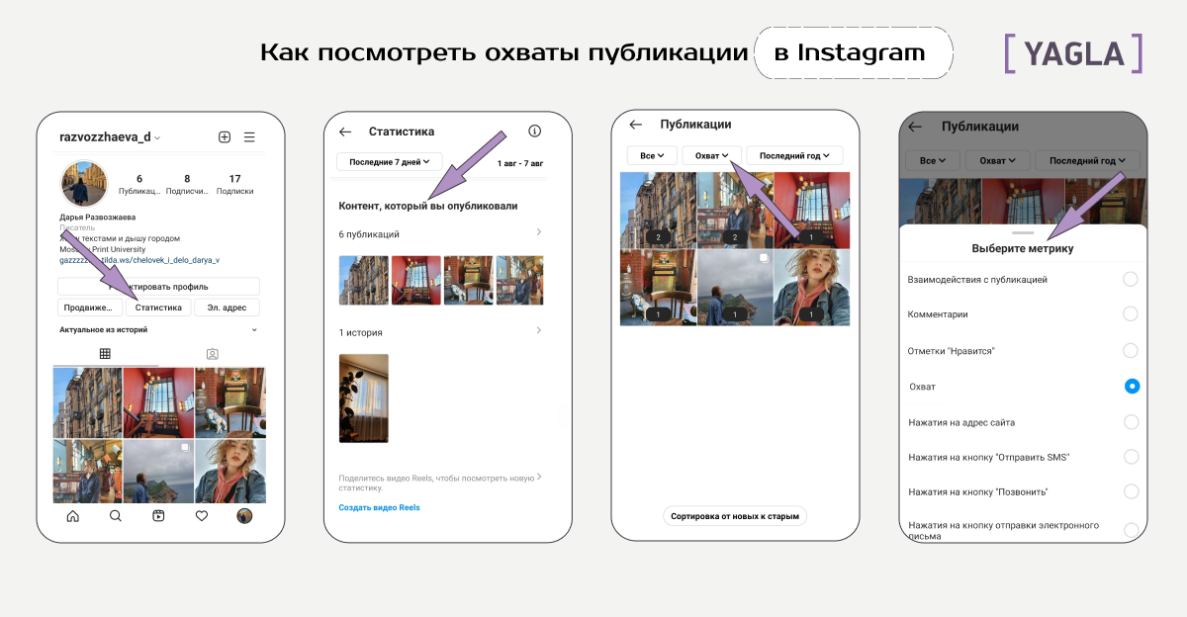Go back arrow on dimmed Публикации screen
Viewport: 1187px width, 617px height.
tap(915, 127)
